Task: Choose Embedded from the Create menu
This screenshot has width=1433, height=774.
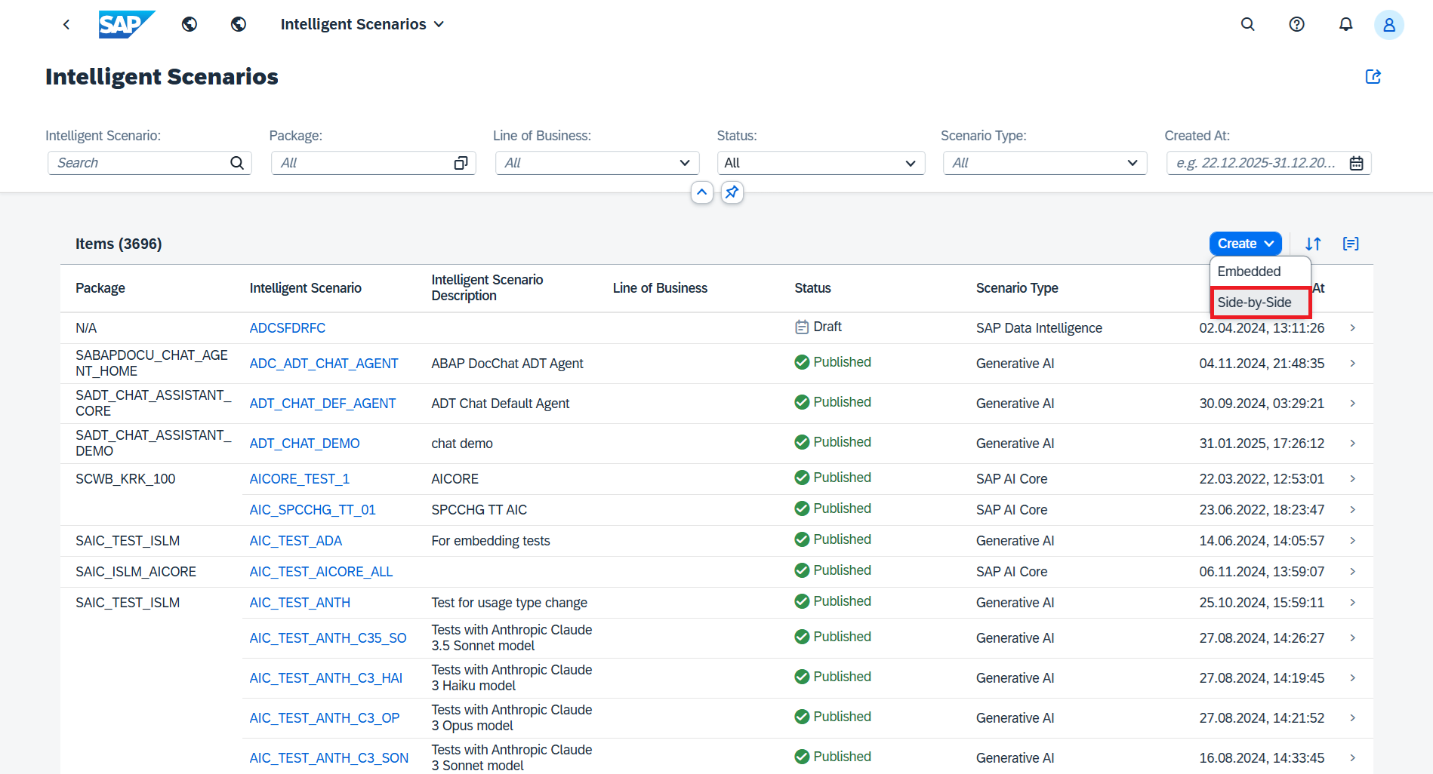Action: [1260, 272]
